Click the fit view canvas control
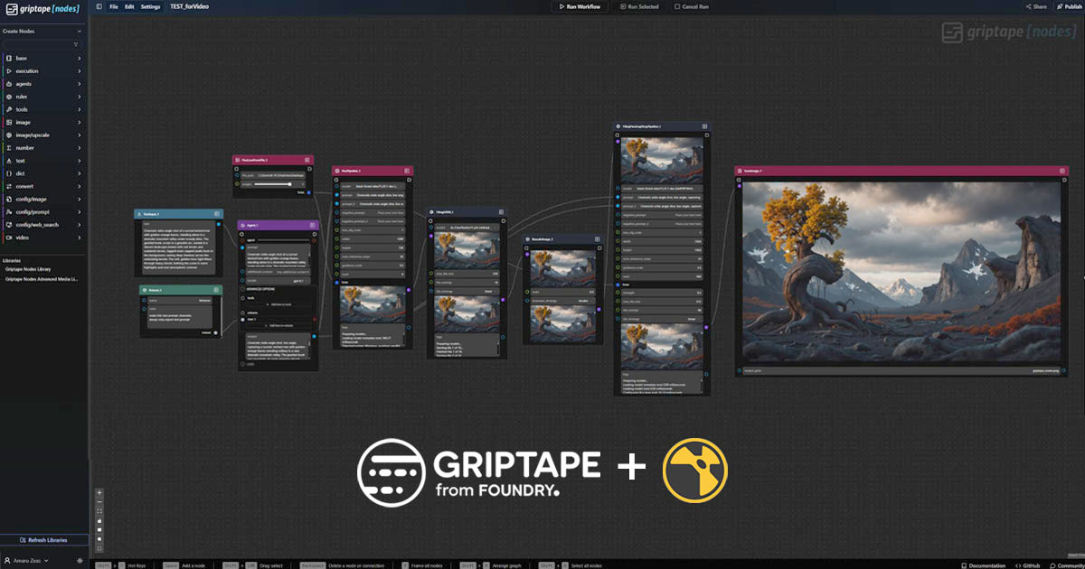 coord(99,511)
